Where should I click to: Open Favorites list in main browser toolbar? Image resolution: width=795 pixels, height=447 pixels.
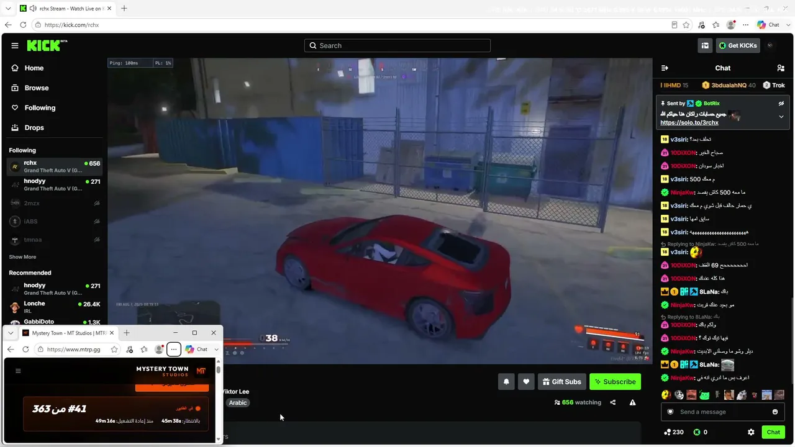[716, 25]
